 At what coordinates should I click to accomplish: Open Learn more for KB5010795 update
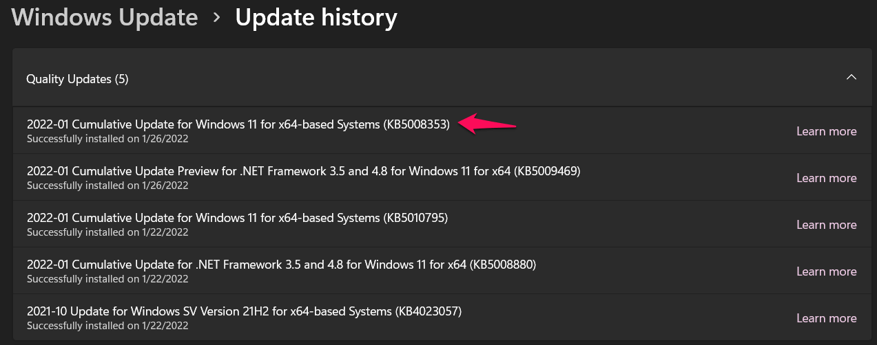(x=826, y=225)
